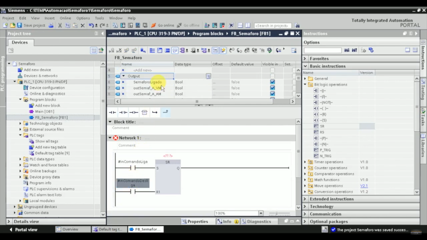Open the Window menu
The width and height of the screenshot is (427, 240).
116,18
